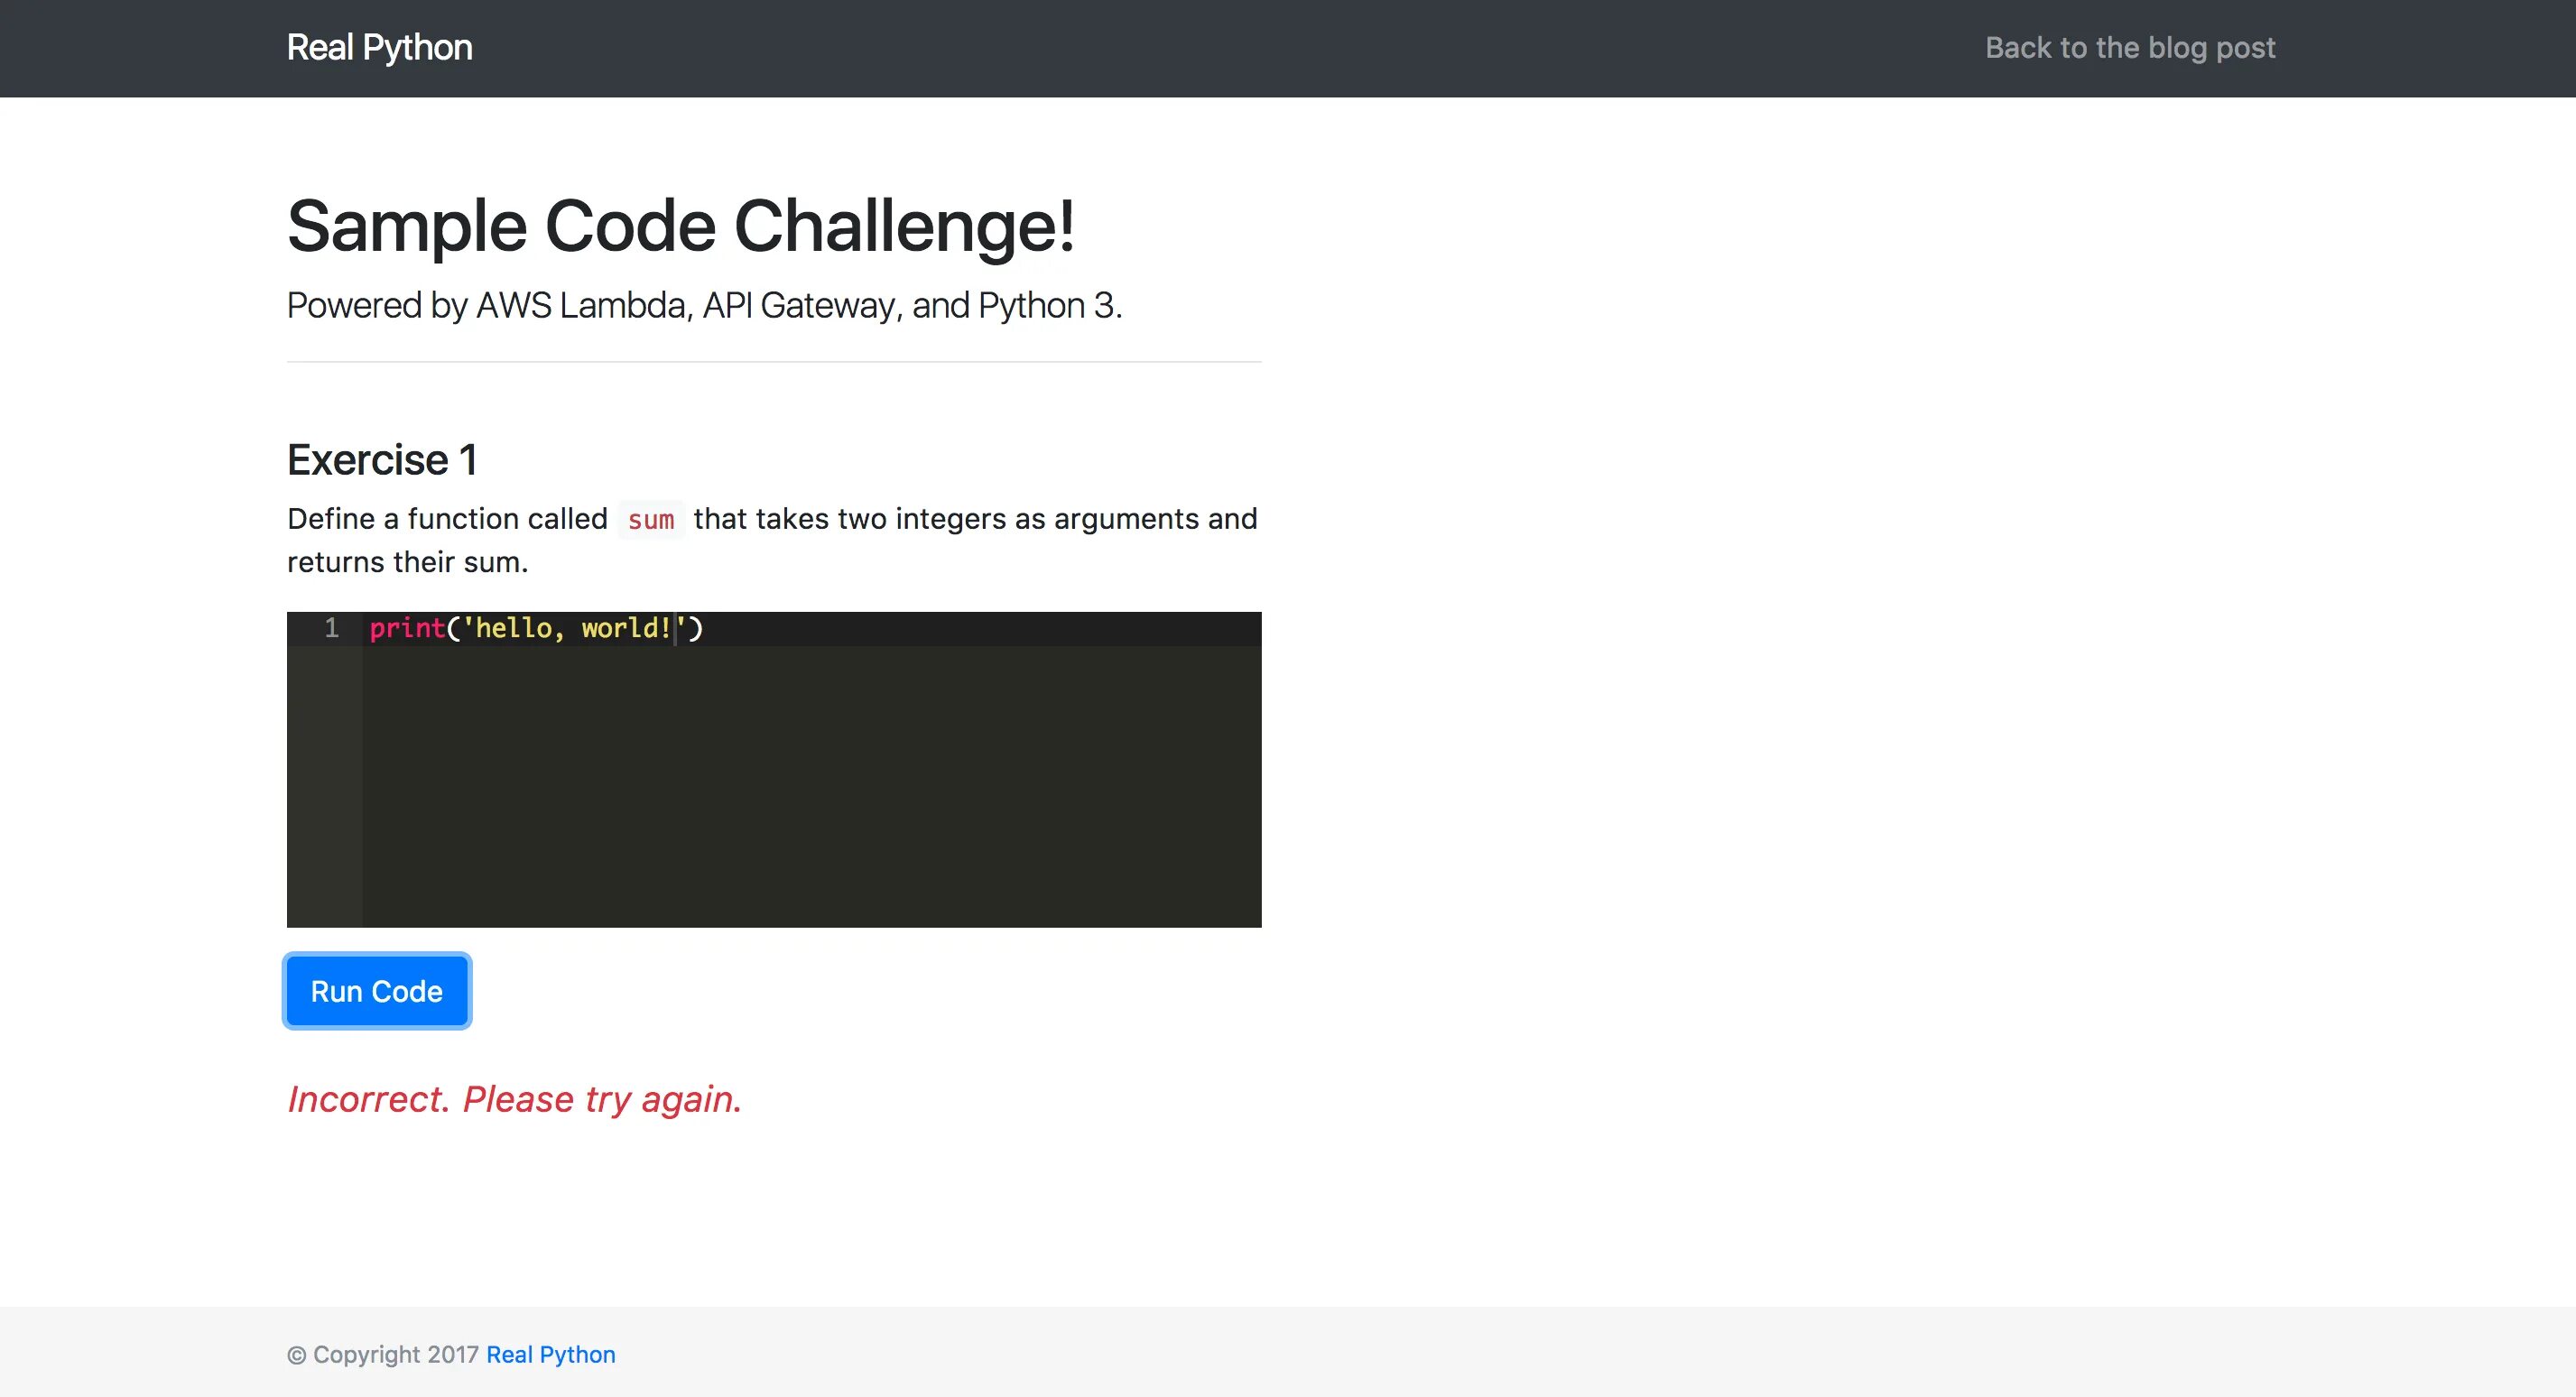Click the Real Python footer link
Image resolution: width=2576 pixels, height=1397 pixels.
[x=550, y=1354]
